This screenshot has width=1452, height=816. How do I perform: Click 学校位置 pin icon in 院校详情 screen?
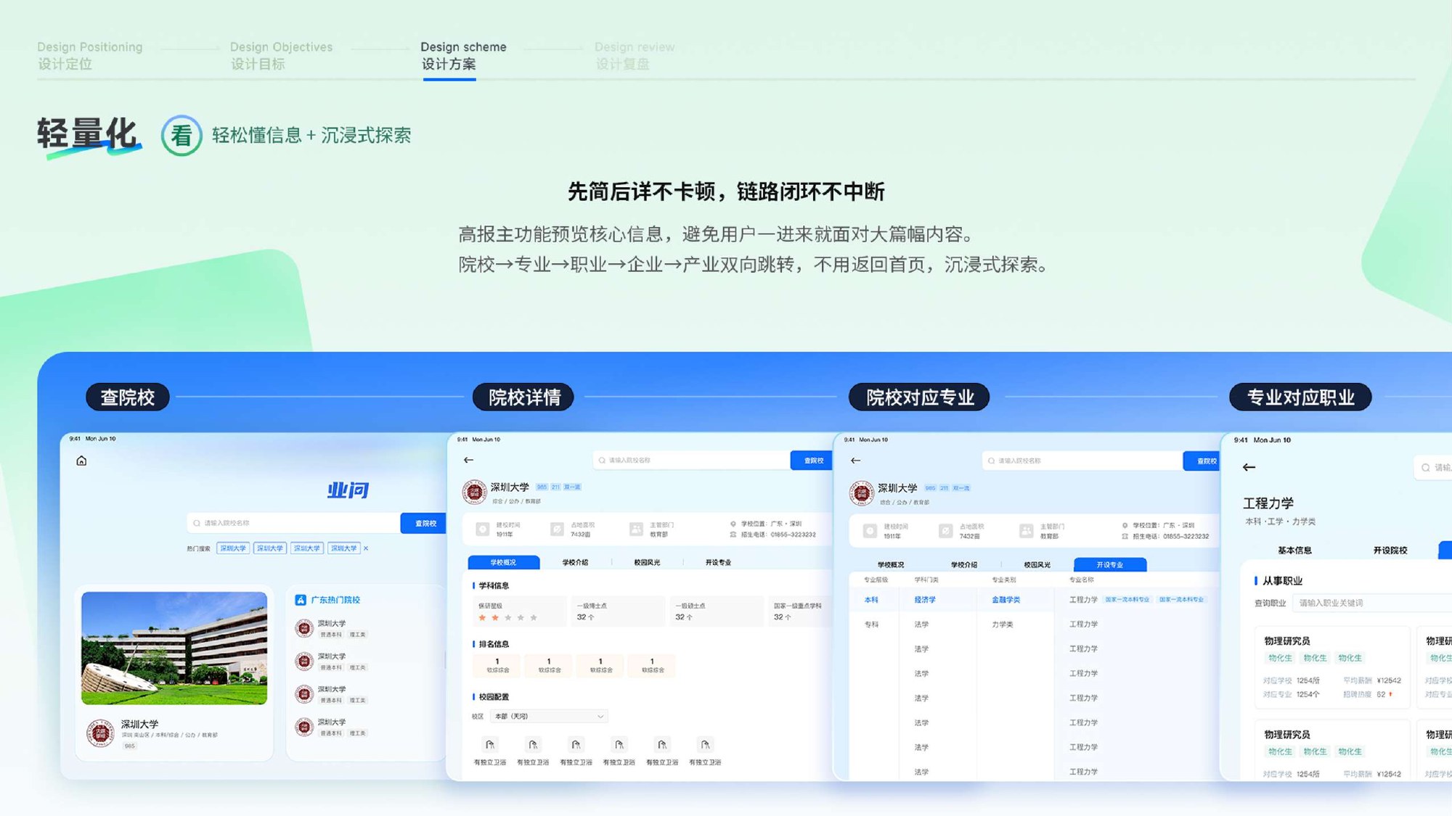(733, 524)
